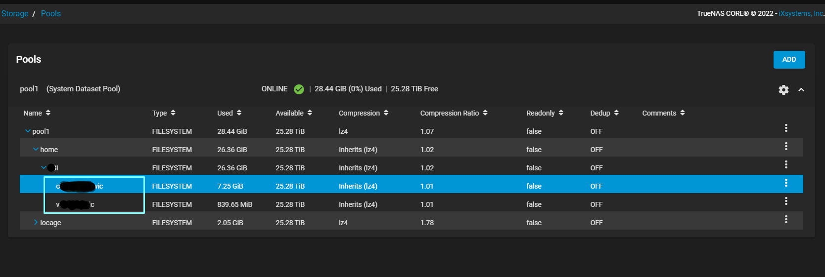Open pool1 settings gear menu
The height and width of the screenshot is (277, 825).
783,90
